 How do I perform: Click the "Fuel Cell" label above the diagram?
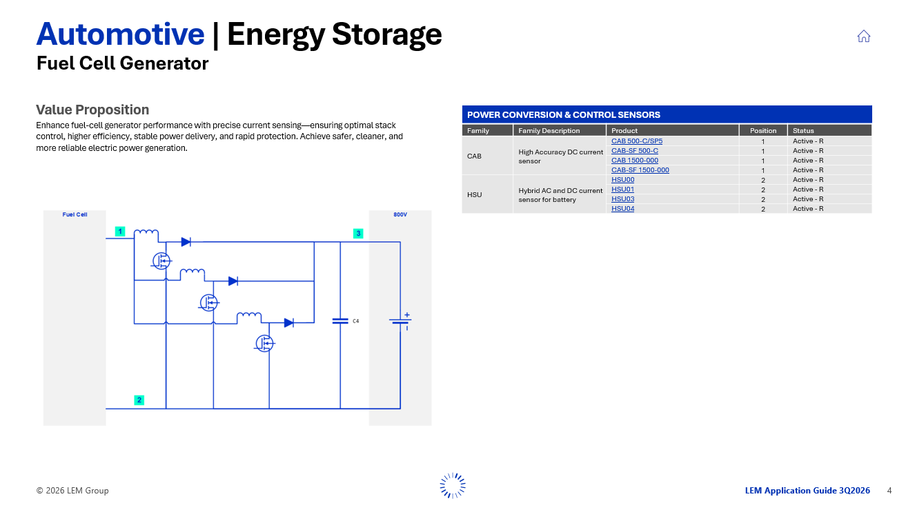pyautogui.click(x=75, y=215)
